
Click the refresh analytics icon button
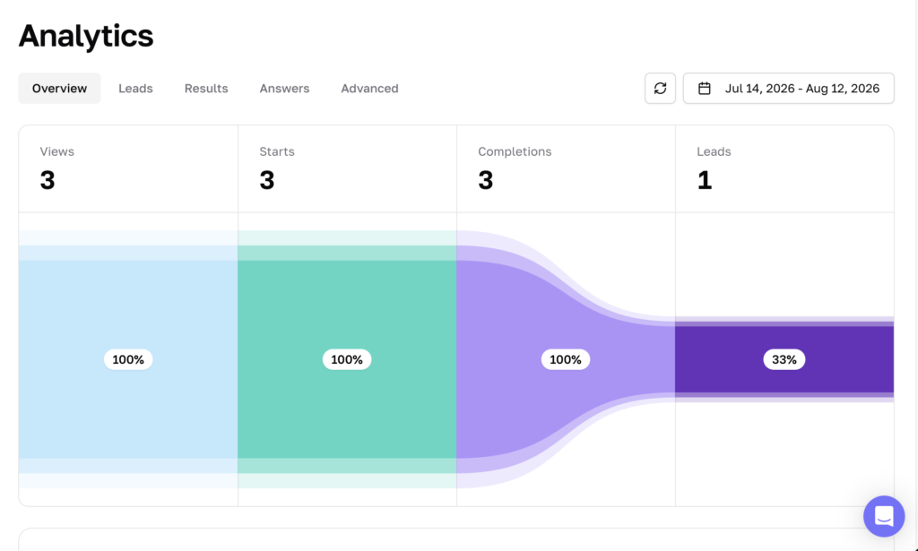click(x=660, y=89)
